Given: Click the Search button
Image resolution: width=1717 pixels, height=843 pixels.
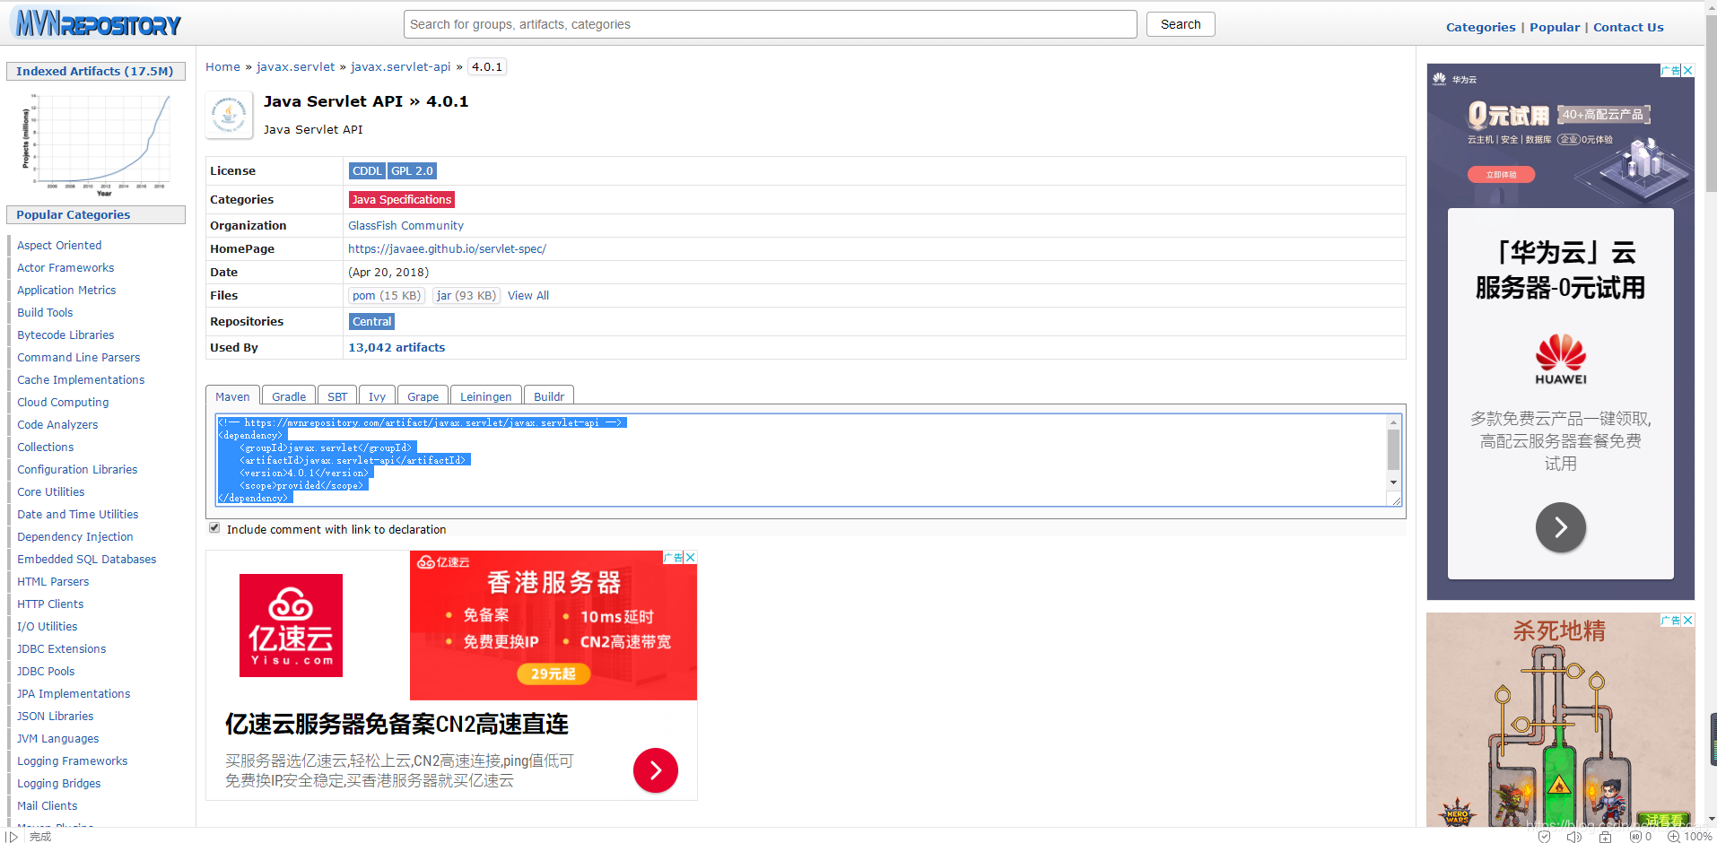Looking at the screenshot, I should coord(1181,24).
